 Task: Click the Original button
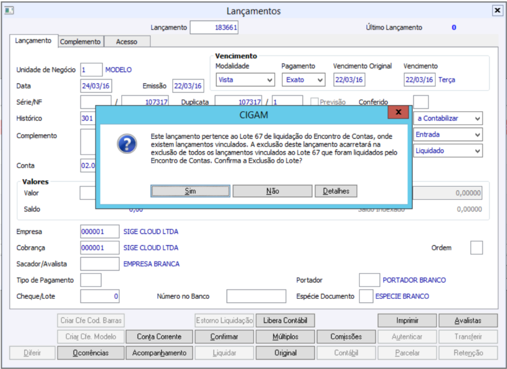point(285,353)
